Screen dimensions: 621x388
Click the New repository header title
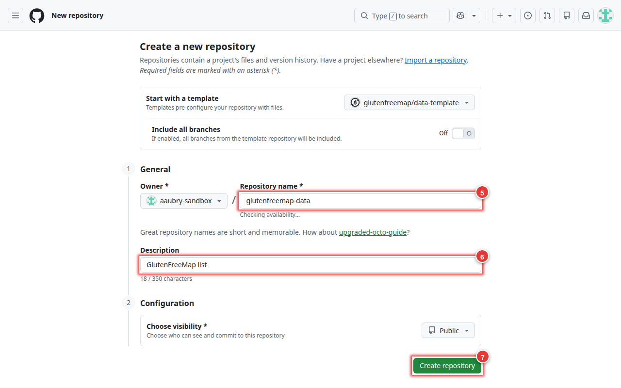pyautogui.click(x=78, y=16)
